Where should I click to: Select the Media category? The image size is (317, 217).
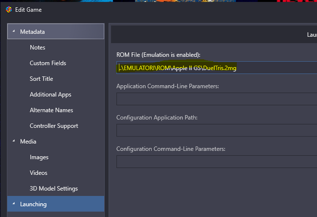pyautogui.click(x=28, y=142)
